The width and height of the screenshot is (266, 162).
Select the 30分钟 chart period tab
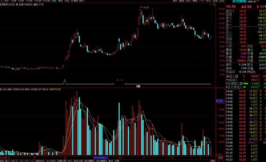coord(38,1)
